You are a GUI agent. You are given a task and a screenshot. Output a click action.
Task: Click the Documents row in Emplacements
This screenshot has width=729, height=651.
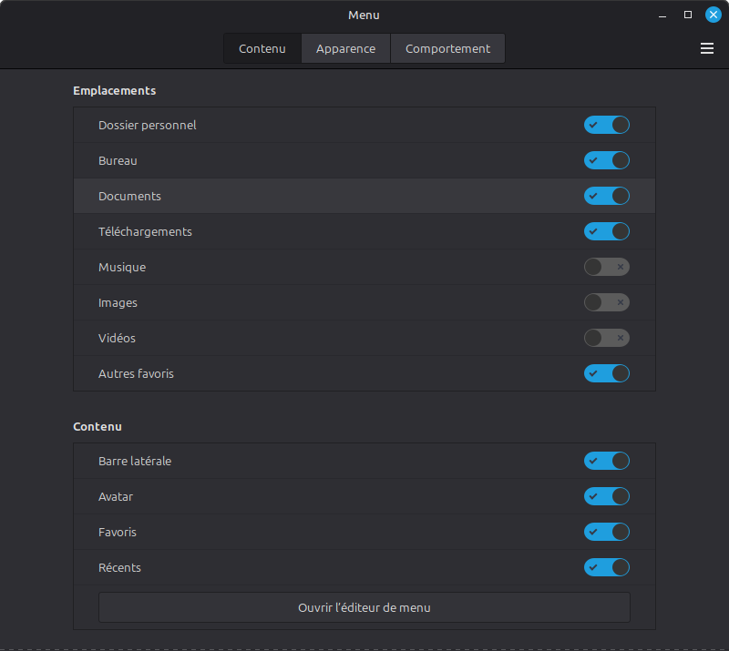tap(273, 196)
